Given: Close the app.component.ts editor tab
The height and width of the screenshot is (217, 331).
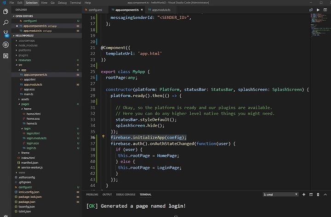Looking at the screenshot, I should (142, 10).
